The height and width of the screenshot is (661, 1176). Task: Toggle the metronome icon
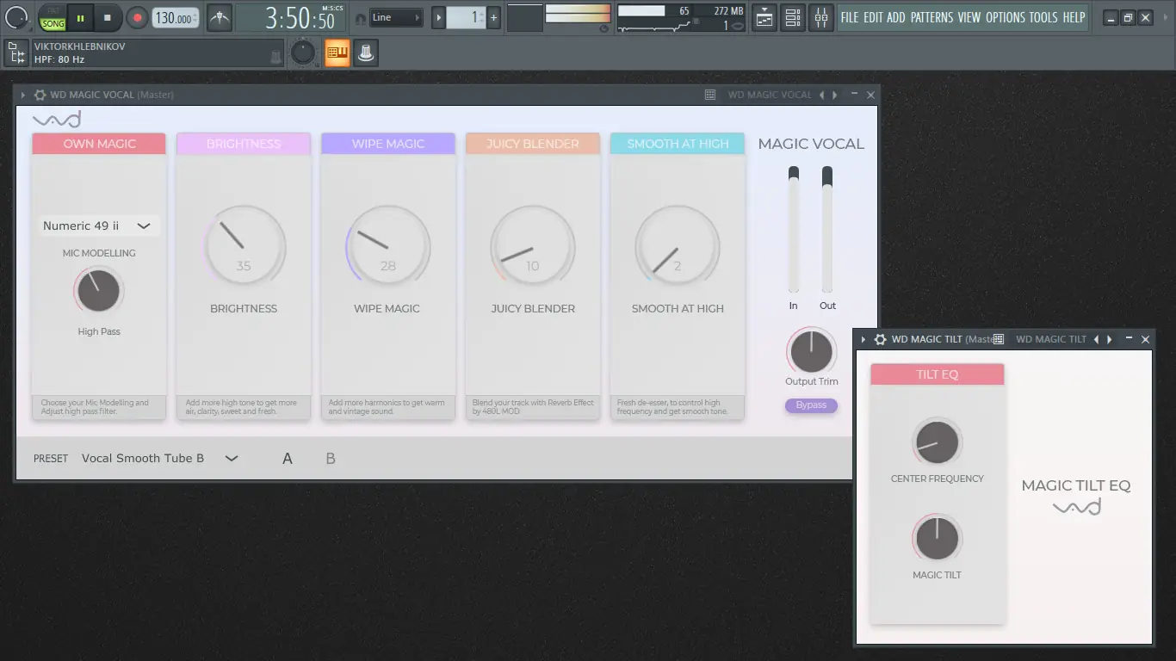220,17
